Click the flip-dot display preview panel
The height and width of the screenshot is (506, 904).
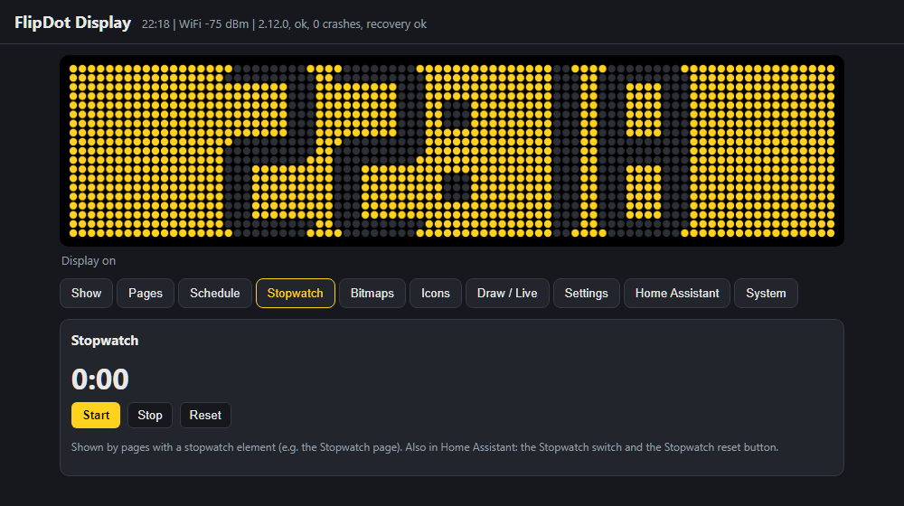(452, 151)
